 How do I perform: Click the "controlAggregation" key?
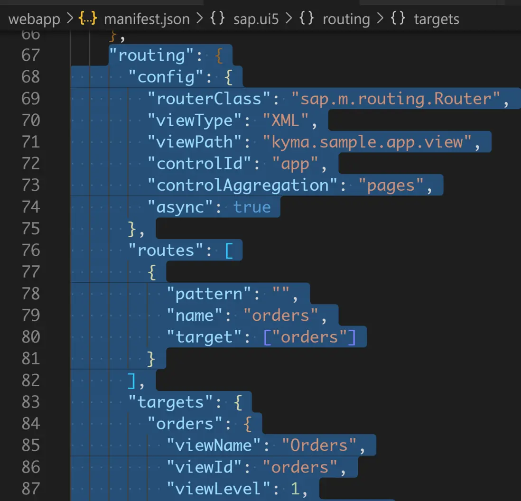[x=242, y=185]
